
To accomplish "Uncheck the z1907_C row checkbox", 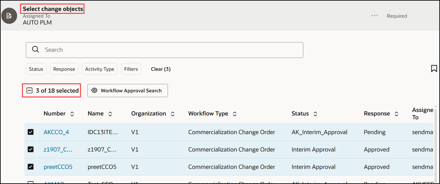I will pos(31,149).
